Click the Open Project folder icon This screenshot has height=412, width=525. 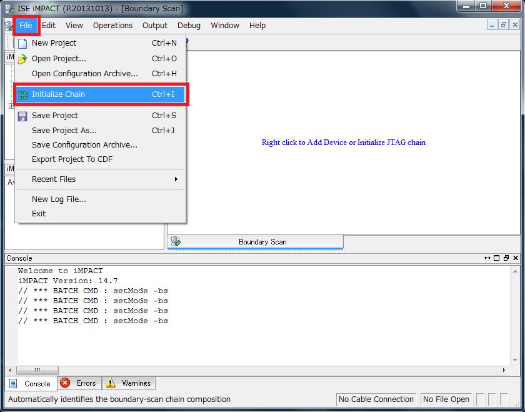(x=22, y=59)
